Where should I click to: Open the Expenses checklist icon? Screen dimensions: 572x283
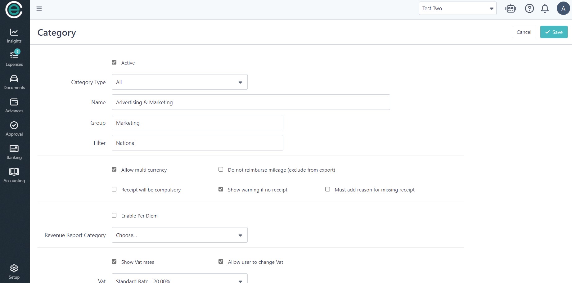click(14, 55)
